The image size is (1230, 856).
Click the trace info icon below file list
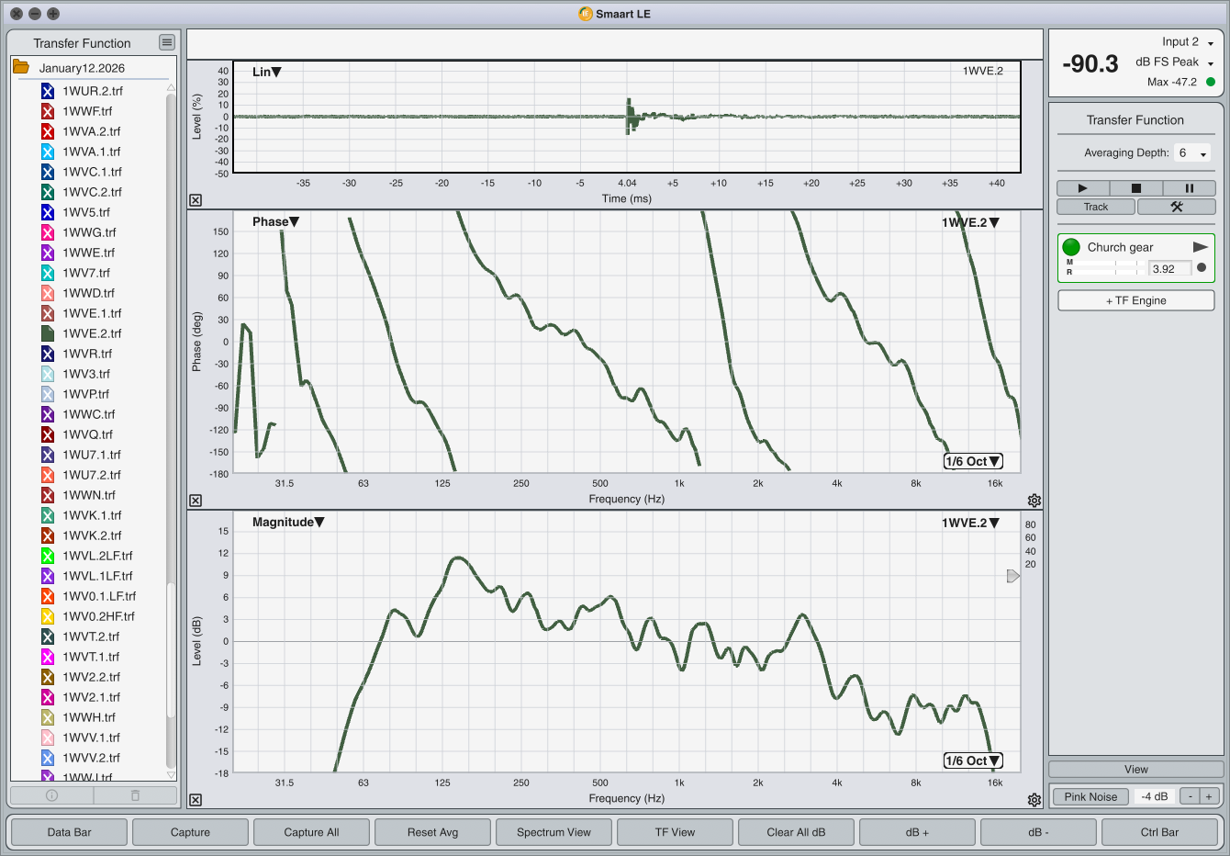point(51,795)
